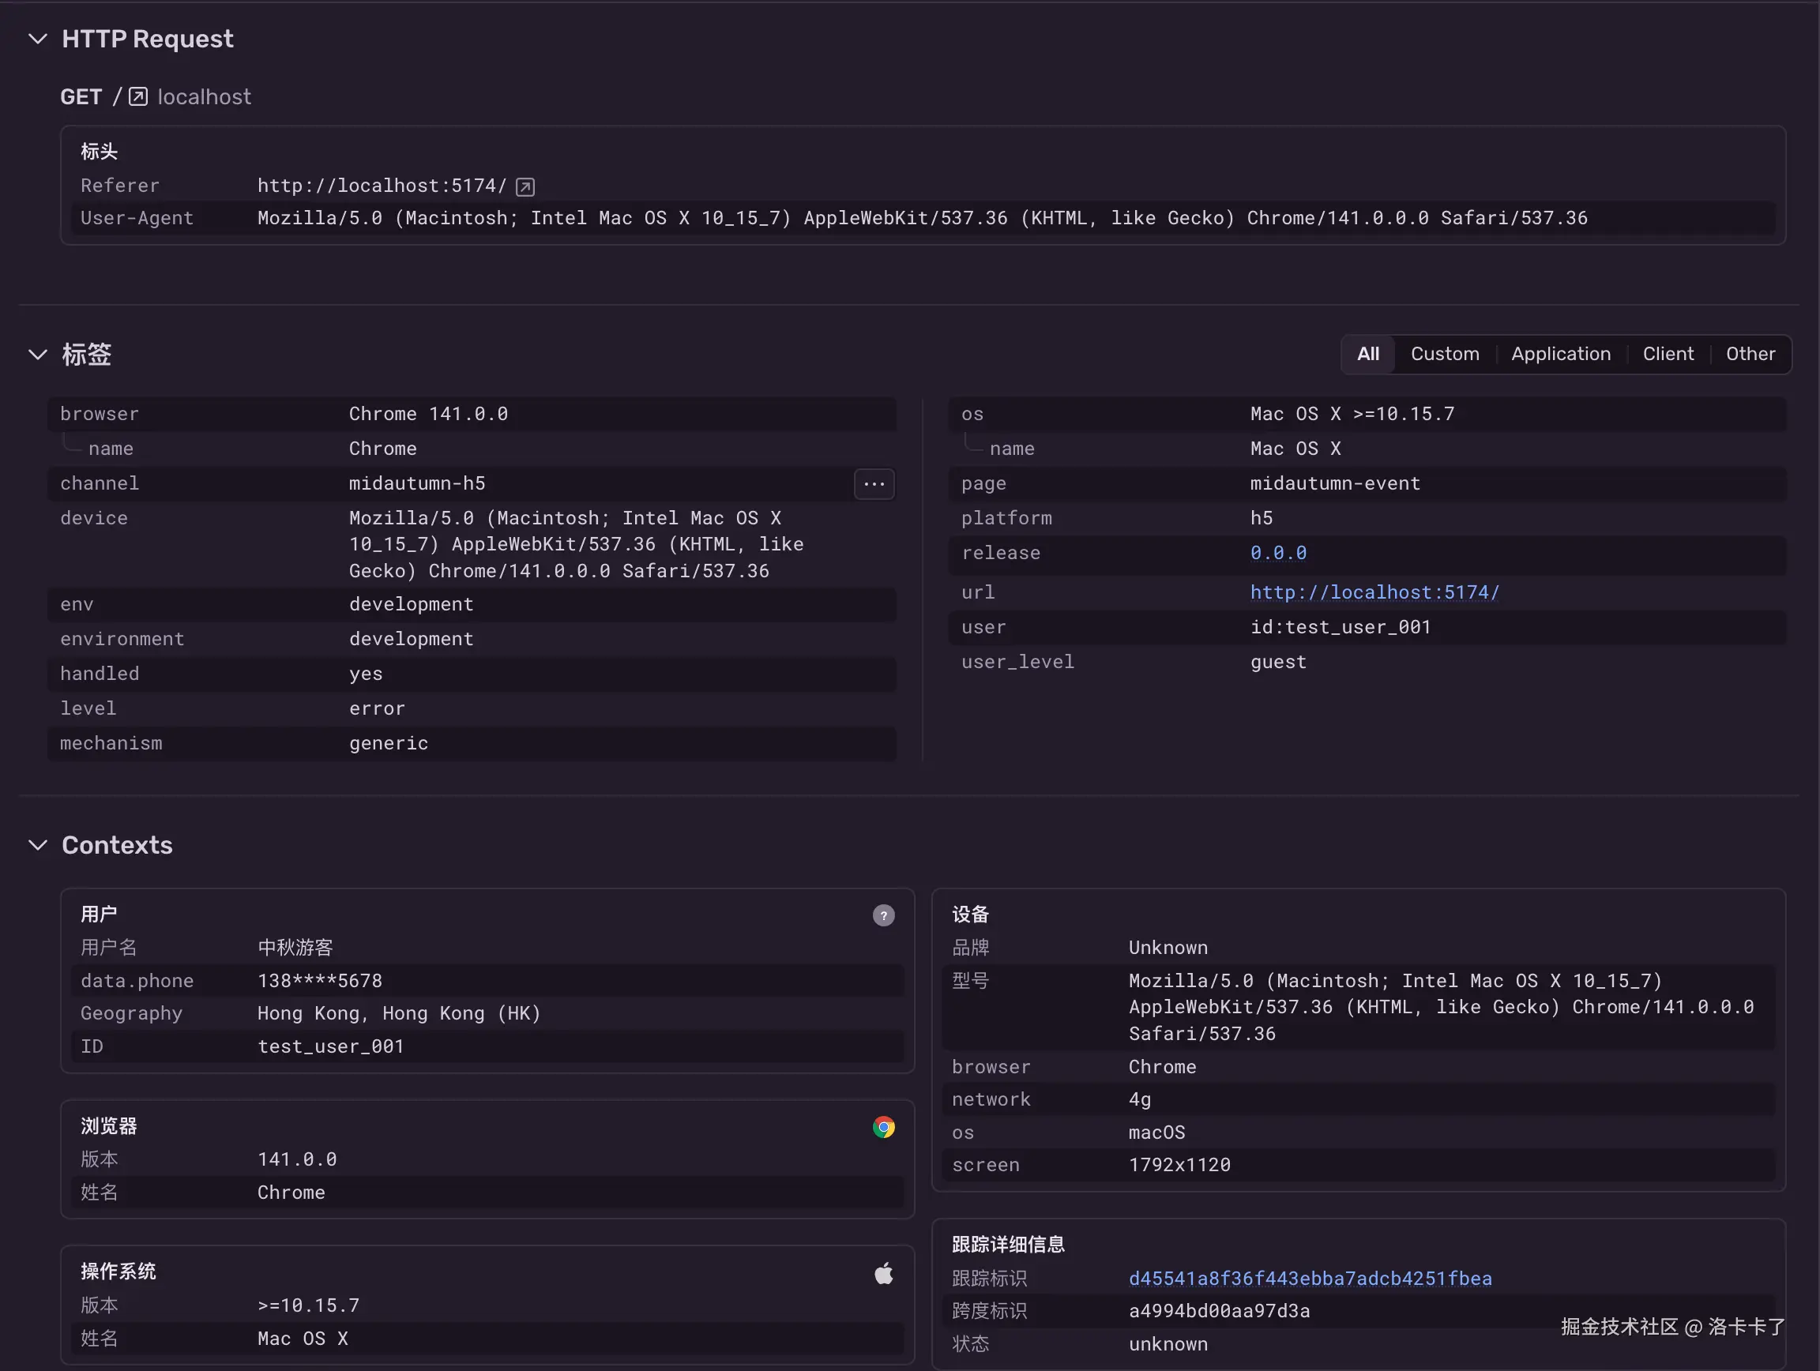The height and width of the screenshot is (1371, 1820).
Task: Switch to the Custom tag filter
Action: 1444,355
